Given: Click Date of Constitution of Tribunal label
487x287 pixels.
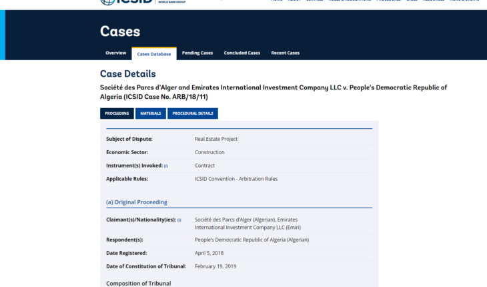Looking at the screenshot, I should (146, 266).
